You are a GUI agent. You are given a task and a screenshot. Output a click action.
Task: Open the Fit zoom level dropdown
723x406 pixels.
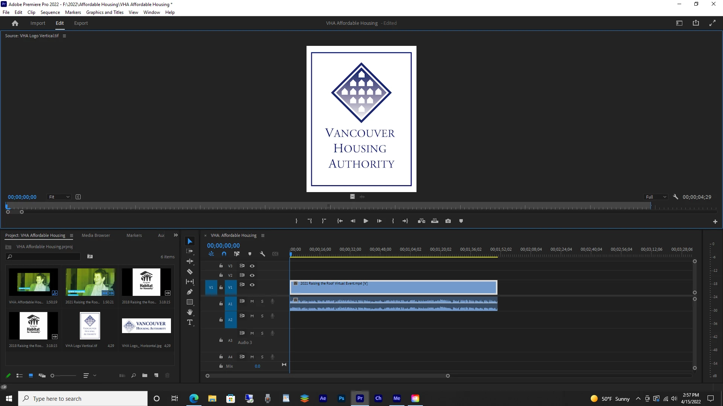click(59, 197)
